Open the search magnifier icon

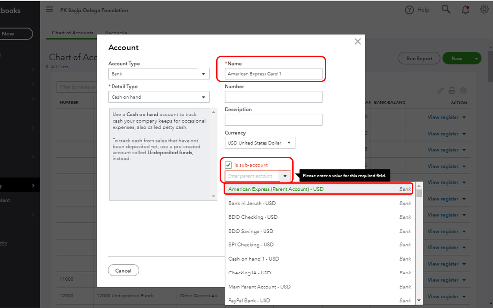(446, 9)
